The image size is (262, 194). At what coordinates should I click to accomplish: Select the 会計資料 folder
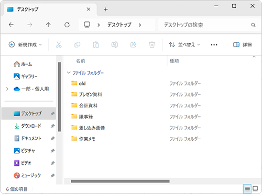pos(84,105)
